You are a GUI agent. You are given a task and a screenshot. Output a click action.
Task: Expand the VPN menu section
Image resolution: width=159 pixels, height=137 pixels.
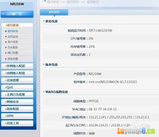(17, 116)
